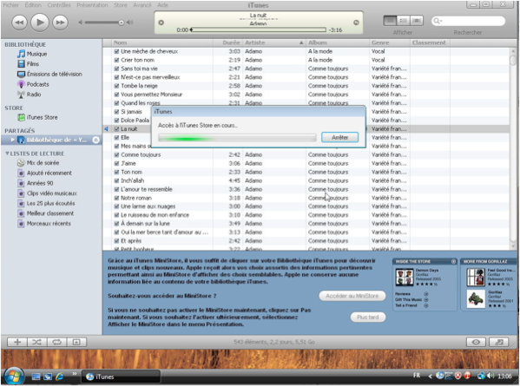
Task: Click the volume tray icon
Action: (490, 376)
